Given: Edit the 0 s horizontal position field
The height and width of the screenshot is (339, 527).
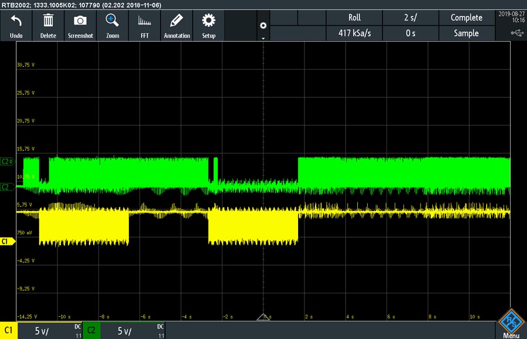Looking at the screenshot, I should (410, 33).
